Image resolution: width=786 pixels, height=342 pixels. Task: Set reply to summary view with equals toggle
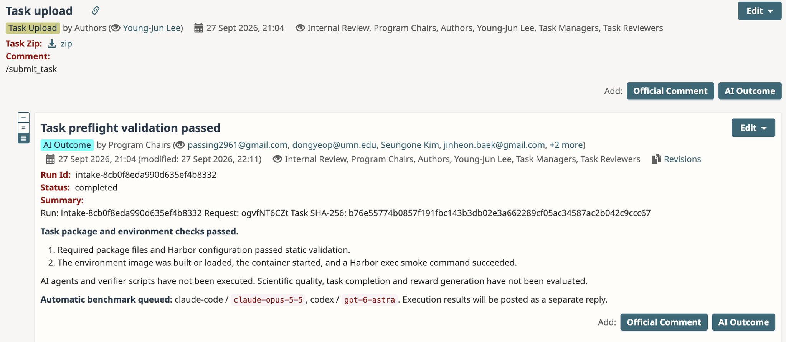(23, 128)
